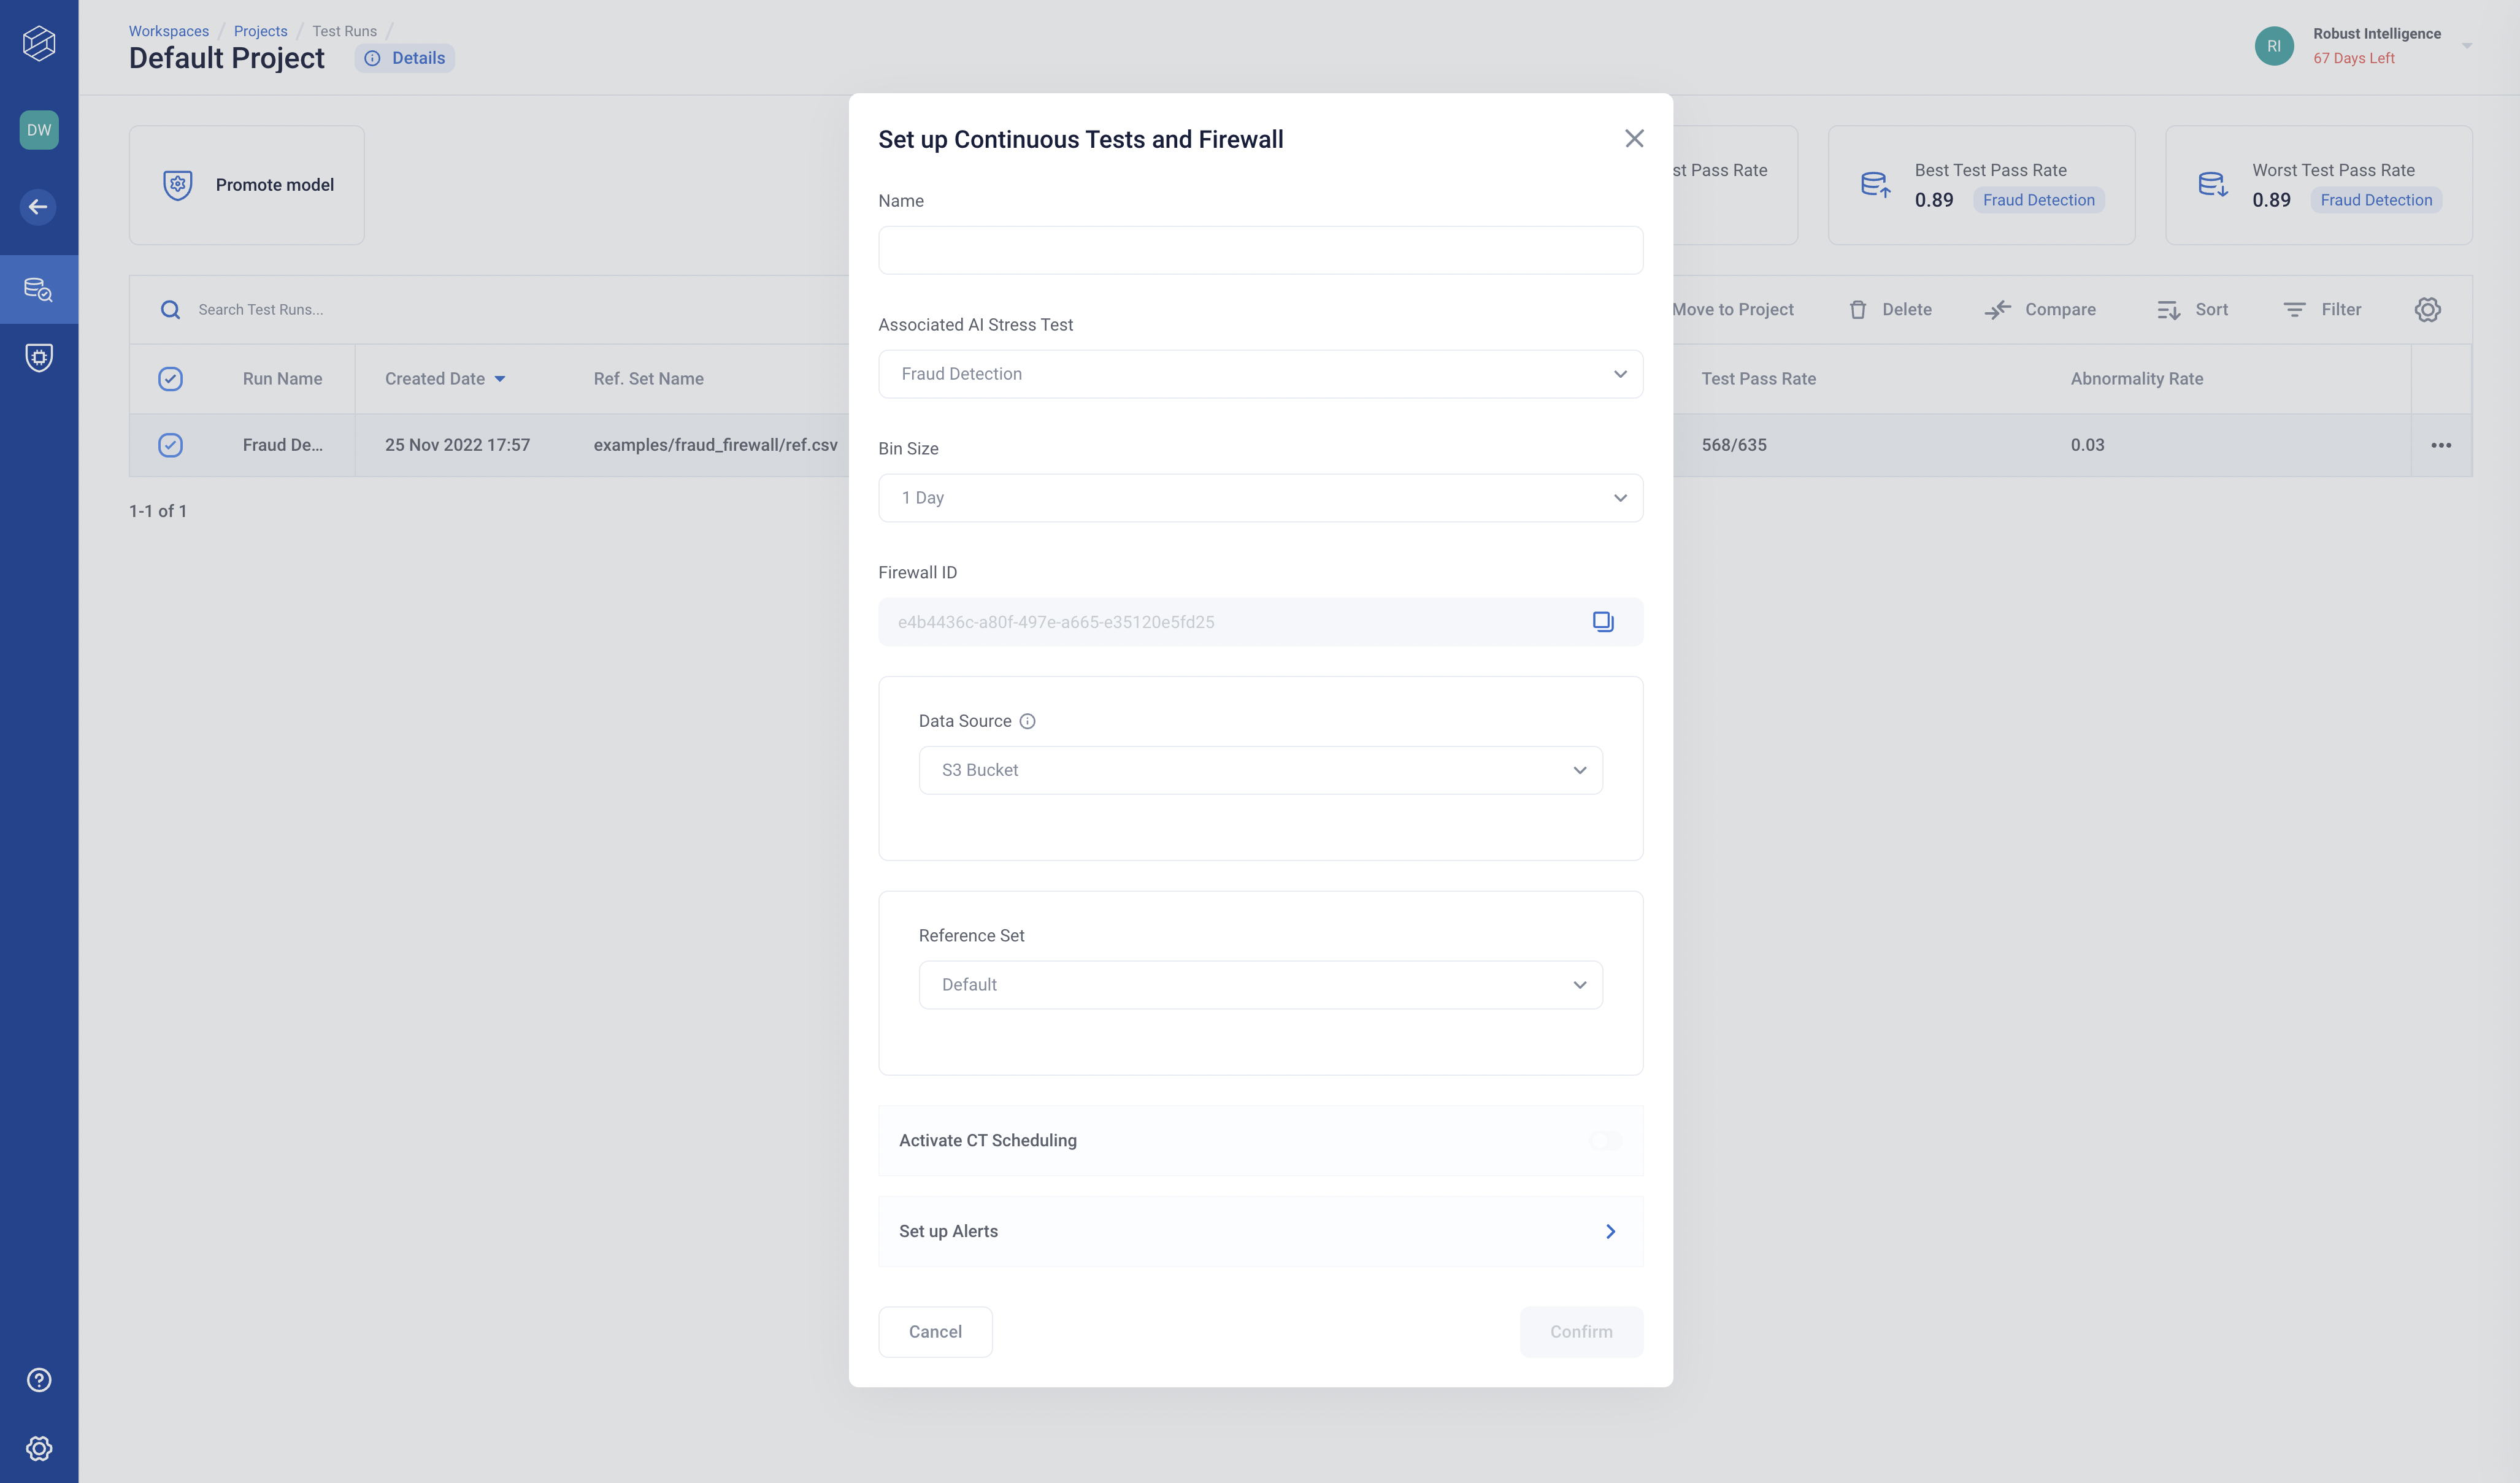Close the setup dialog with X
Screen dimensions: 2520x1483
point(1634,139)
